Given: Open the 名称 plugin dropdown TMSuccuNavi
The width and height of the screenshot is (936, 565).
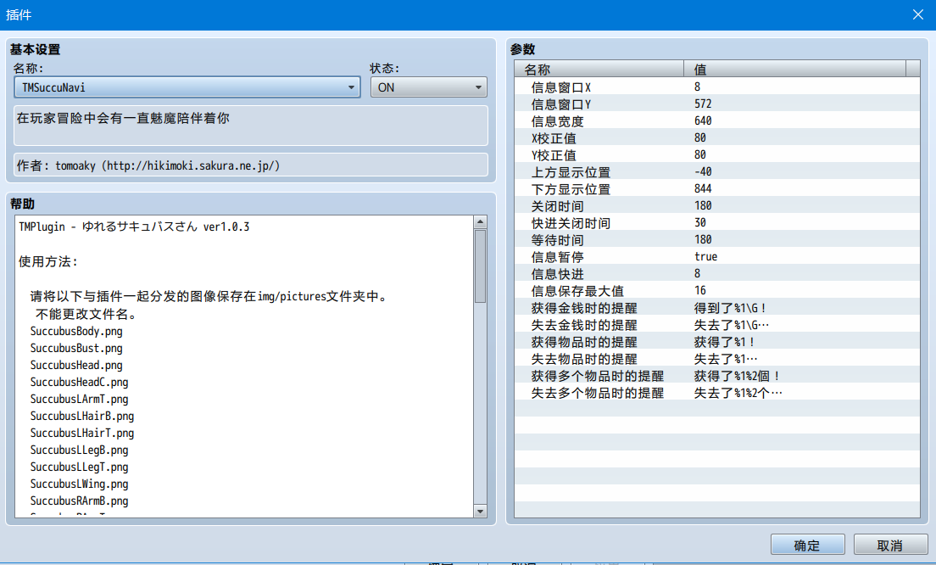Looking at the screenshot, I should click(x=187, y=87).
